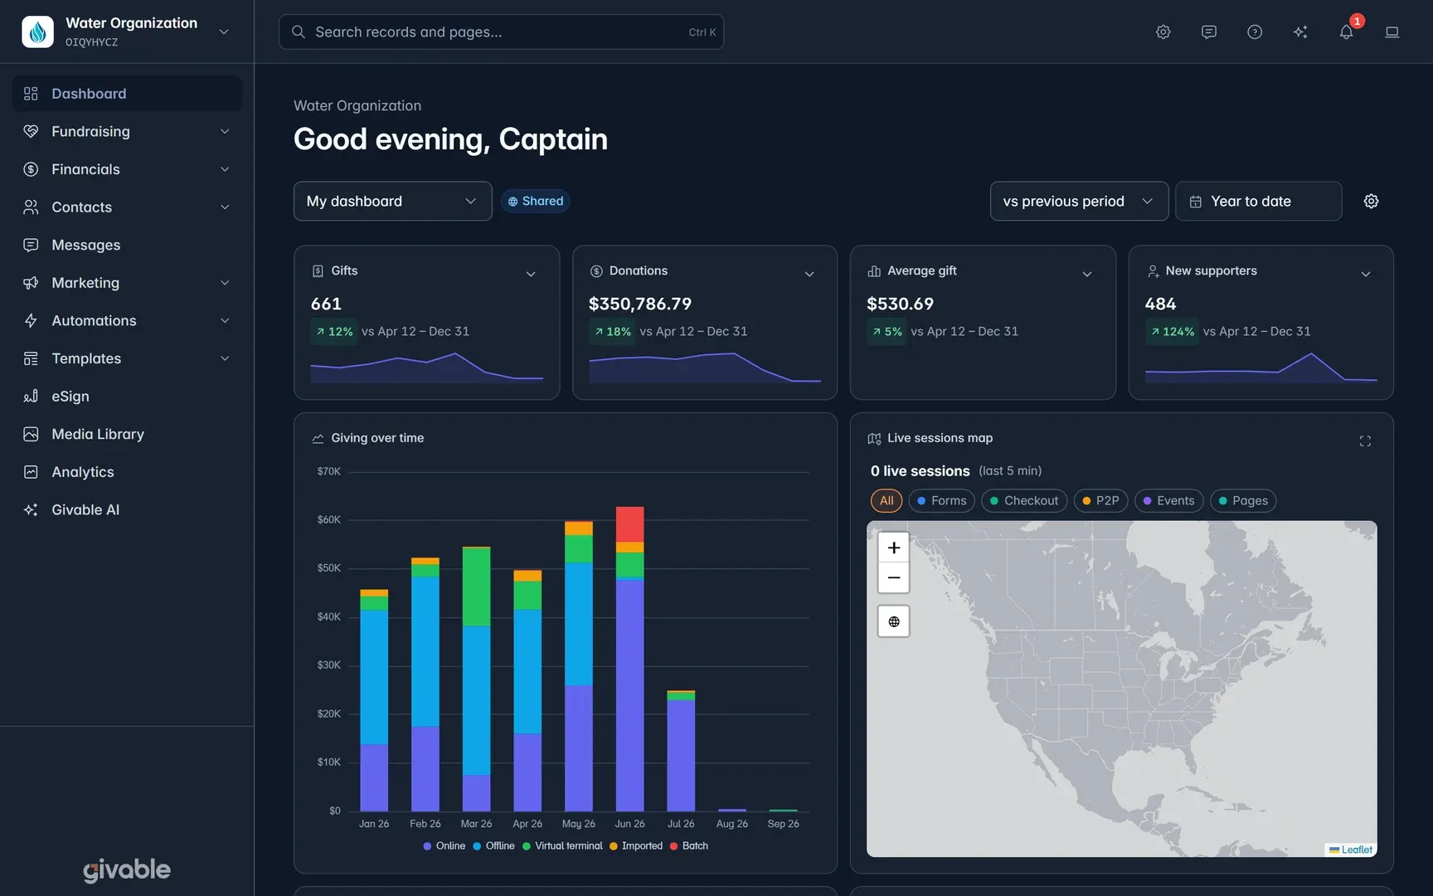Click the Water Organization droplet logo
This screenshot has width=1433, height=896.
pyautogui.click(x=37, y=32)
